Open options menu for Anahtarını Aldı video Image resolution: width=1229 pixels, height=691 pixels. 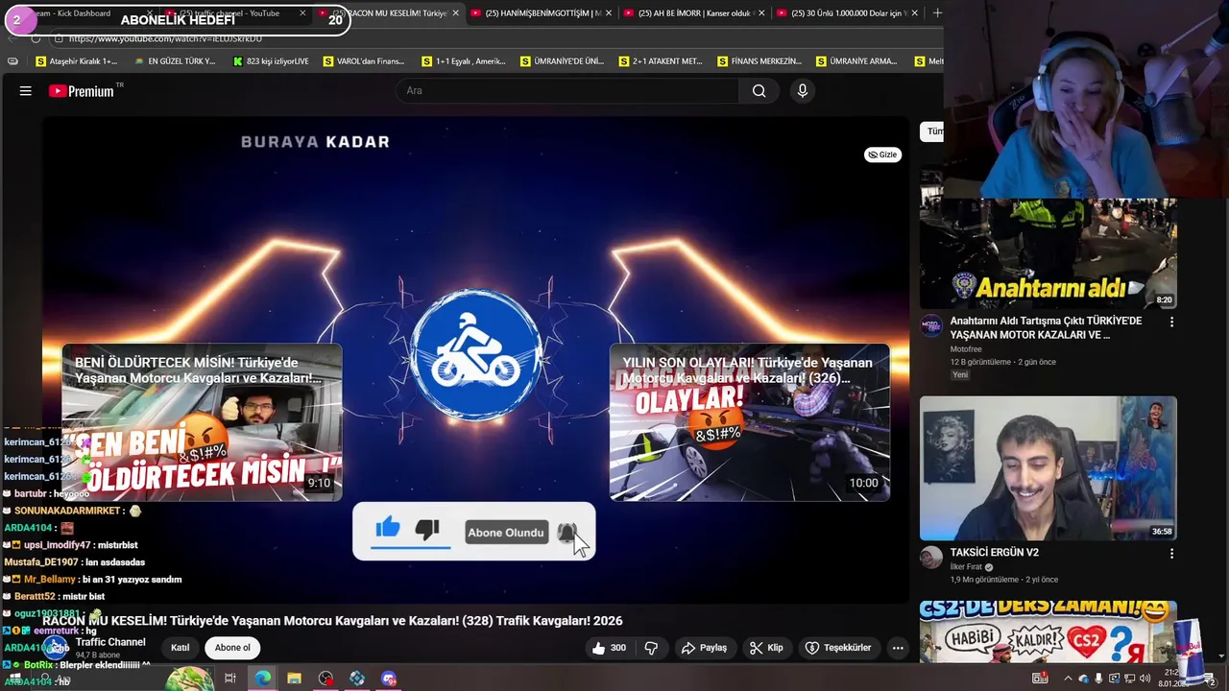click(x=1171, y=322)
